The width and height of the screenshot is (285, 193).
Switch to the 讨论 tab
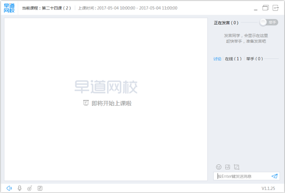(217, 59)
